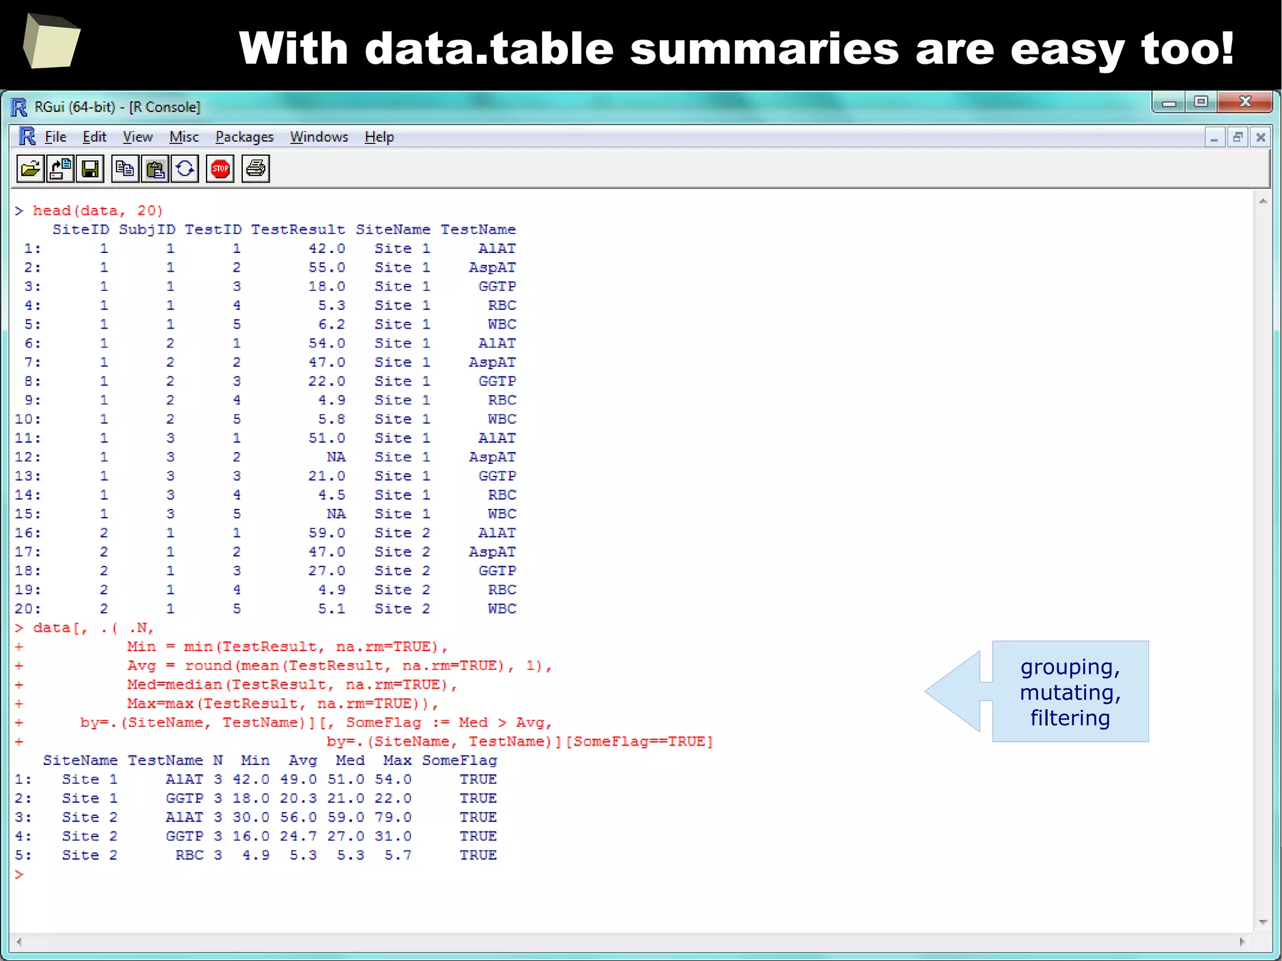
Task: Click the horizontal scrollbar right arrow
Action: [x=1243, y=941]
